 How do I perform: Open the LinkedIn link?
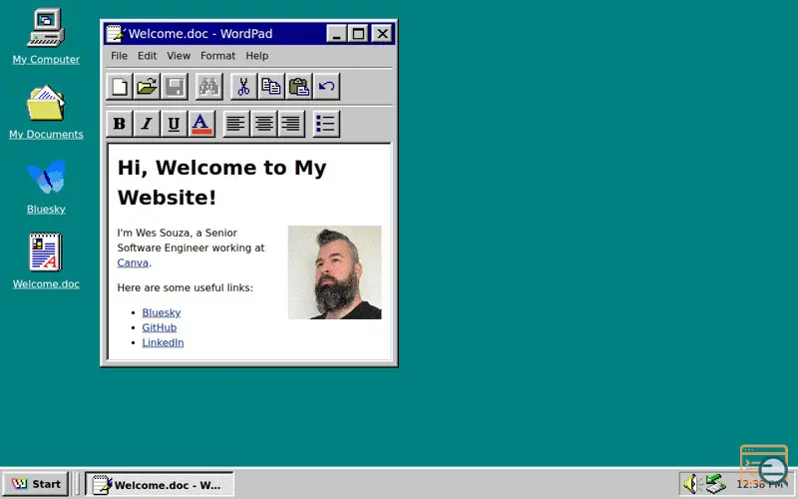pyautogui.click(x=163, y=342)
